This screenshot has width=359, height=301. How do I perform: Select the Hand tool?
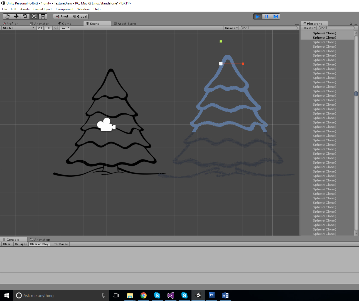coord(7,16)
